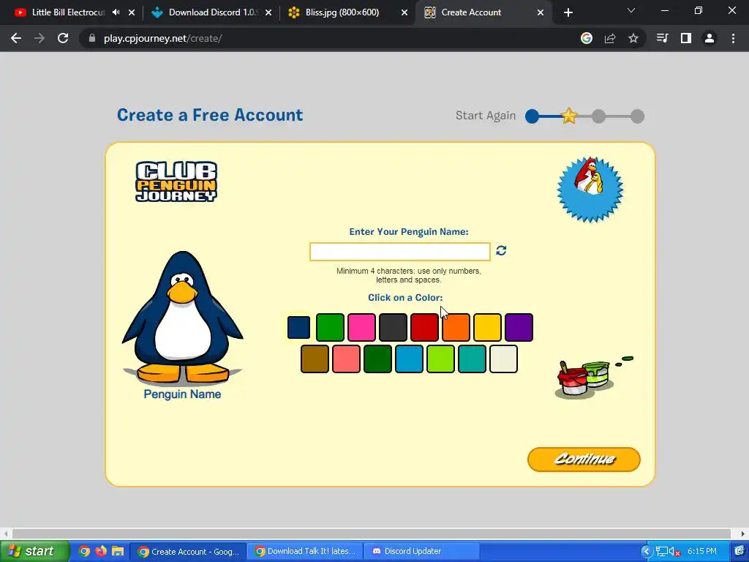Open the media control icon

(x=663, y=38)
